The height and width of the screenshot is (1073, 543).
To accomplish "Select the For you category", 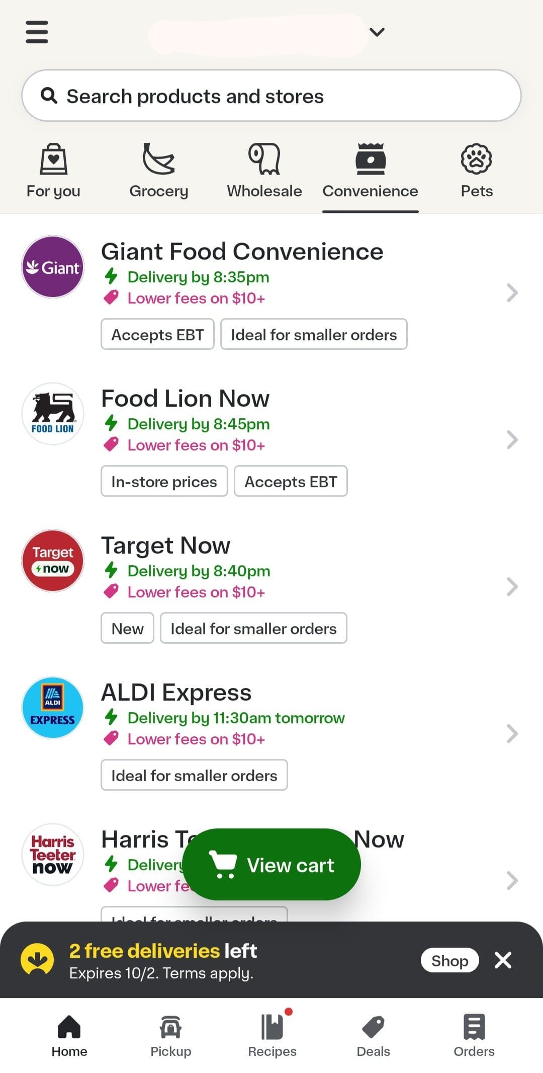I will coord(53,171).
